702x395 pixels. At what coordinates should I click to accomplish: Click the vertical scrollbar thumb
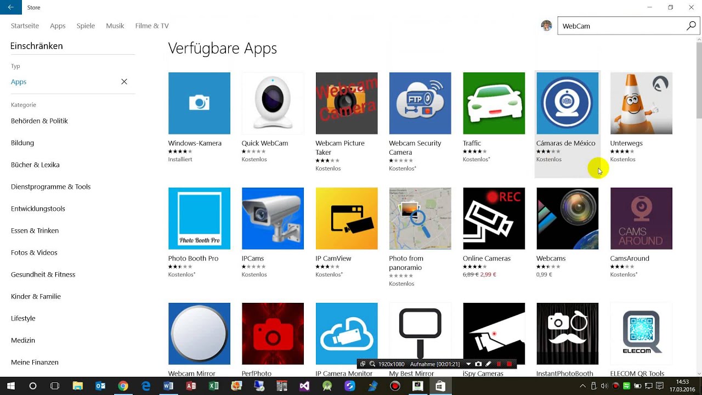pyautogui.click(x=699, y=80)
